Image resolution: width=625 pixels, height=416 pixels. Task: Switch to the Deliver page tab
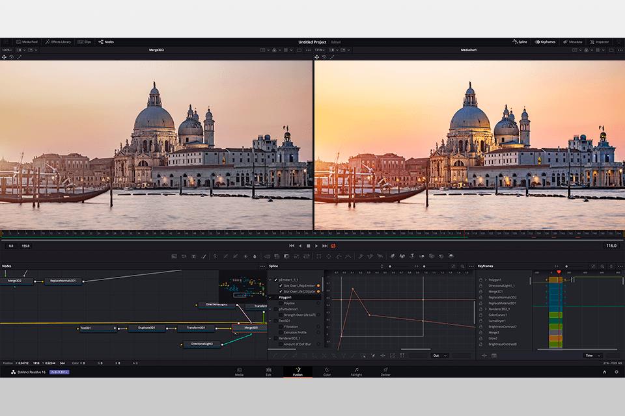(385, 372)
